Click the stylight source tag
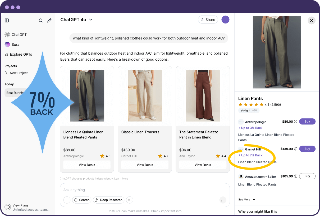The height and width of the screenshot is (216, 320). 245,111
